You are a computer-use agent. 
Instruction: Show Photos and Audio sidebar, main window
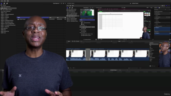pos(4,3)
